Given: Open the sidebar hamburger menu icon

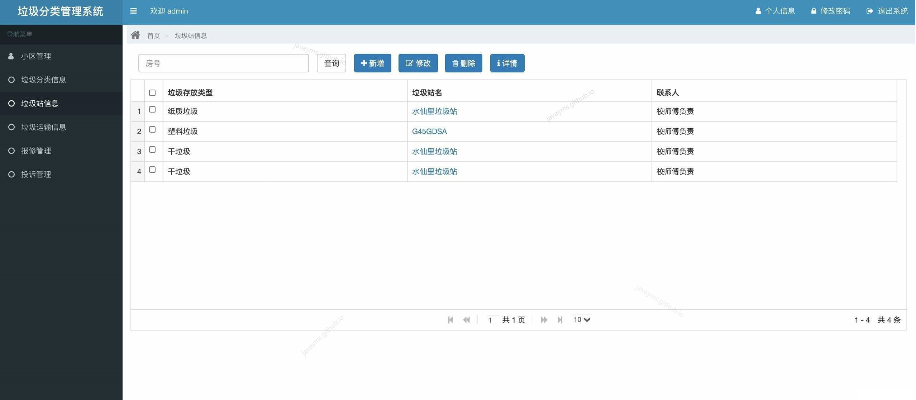Looking at the screenshot, I should click(x=133, y=11).
